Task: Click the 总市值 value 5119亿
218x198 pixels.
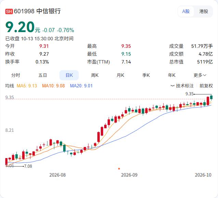Action: 205,62
